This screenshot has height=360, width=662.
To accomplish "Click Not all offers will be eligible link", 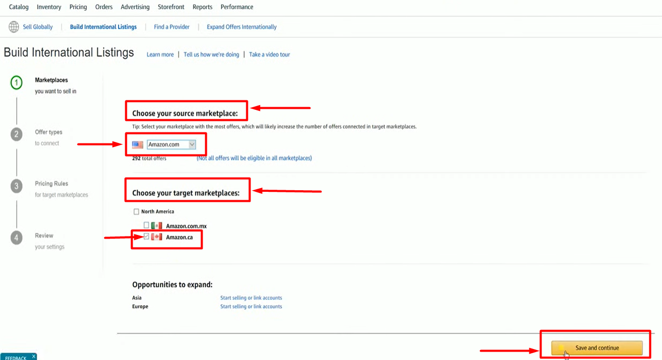I will point(254,158).
